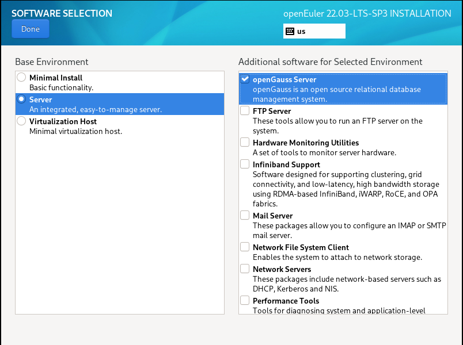Toggle the Network Servers checkbox
This screenshot has height=345, width=463.
[x=245, y=269]
